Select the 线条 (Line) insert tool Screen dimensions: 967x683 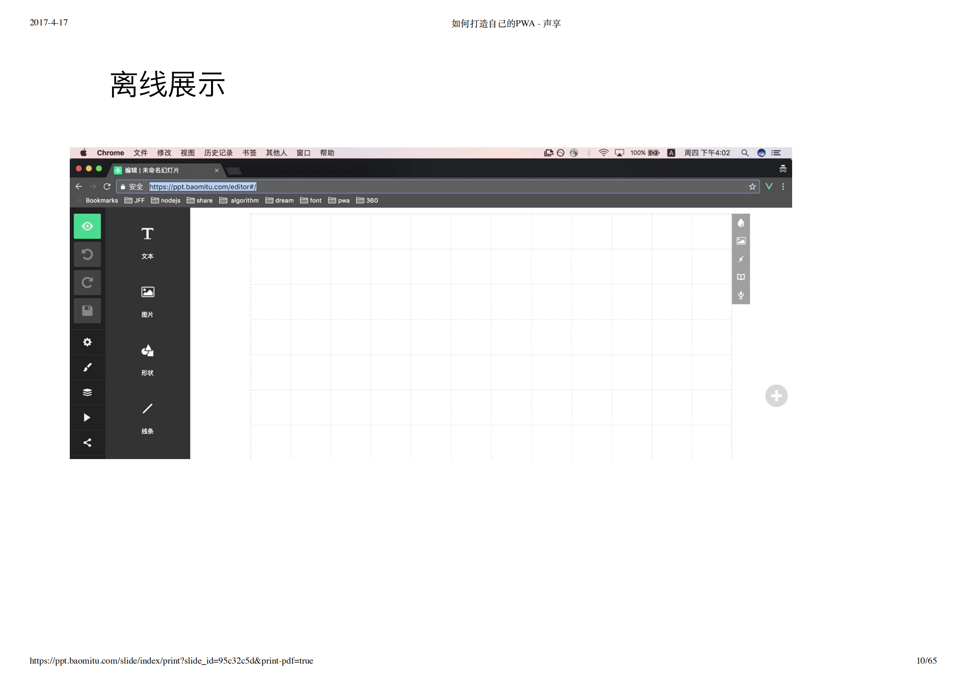tap(147, 416)
